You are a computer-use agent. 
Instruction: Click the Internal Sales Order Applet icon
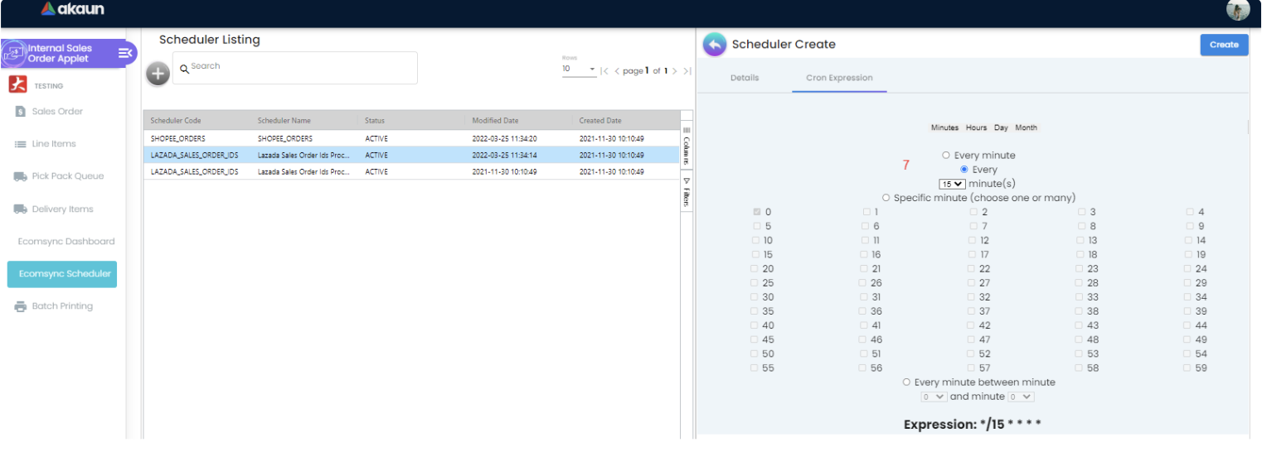[13, 54]
